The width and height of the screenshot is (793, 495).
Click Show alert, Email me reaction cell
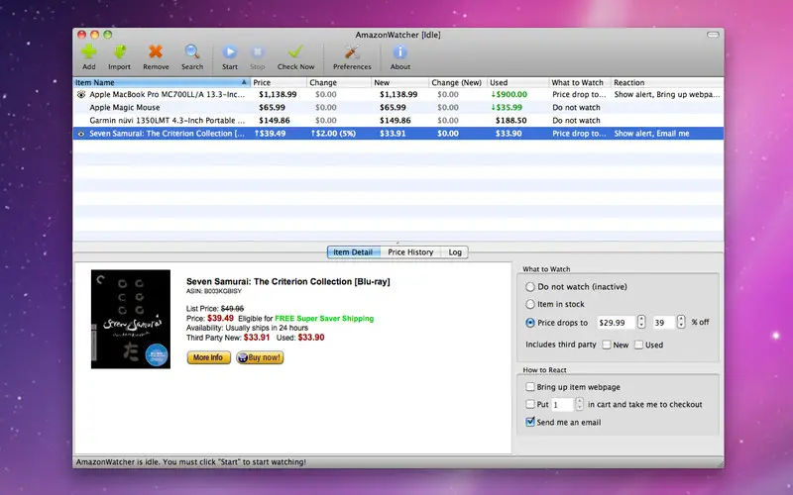651,134
